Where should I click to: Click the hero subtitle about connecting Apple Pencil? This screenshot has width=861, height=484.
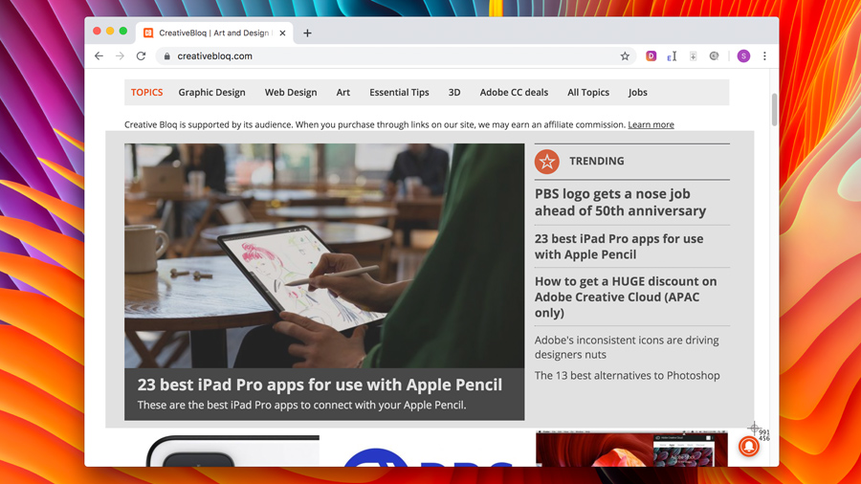301,405
